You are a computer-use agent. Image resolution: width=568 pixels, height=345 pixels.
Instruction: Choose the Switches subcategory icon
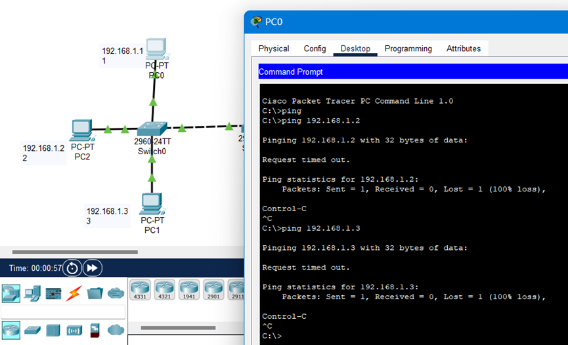pyautogui.click(x=32, y=330)
